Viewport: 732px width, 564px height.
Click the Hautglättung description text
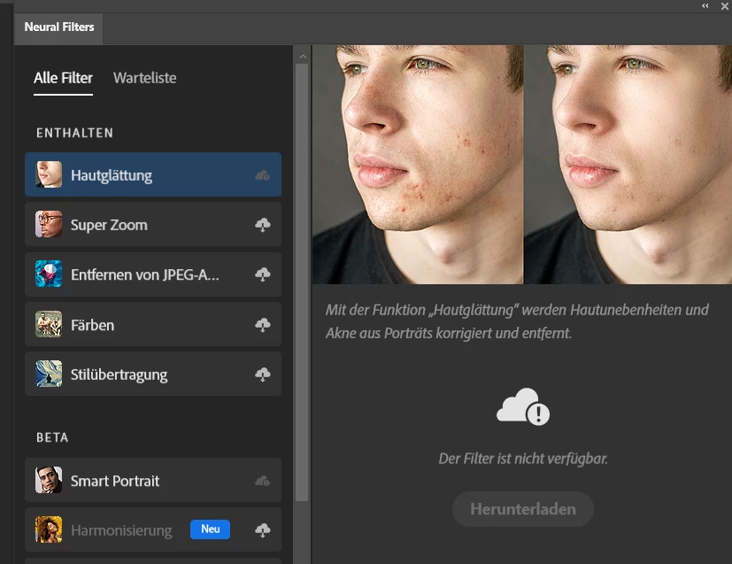[x=517, y=321]
